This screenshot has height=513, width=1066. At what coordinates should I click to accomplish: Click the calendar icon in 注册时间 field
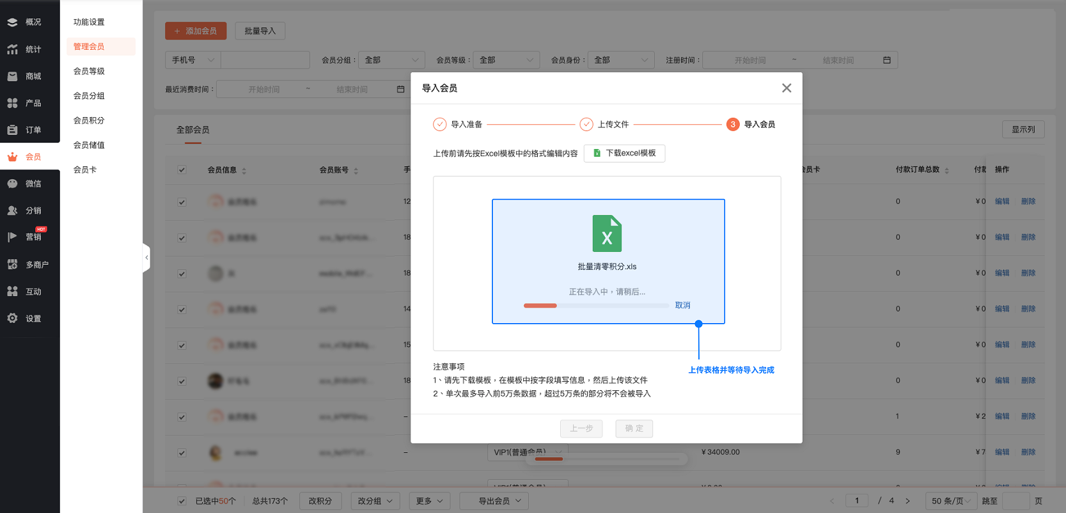(x=886, y=60)
